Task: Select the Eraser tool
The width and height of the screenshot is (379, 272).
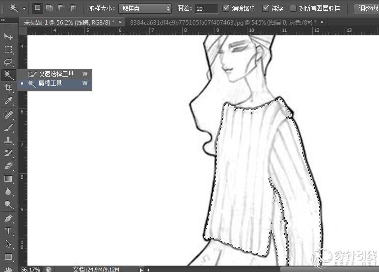Action: pos(8,166)
